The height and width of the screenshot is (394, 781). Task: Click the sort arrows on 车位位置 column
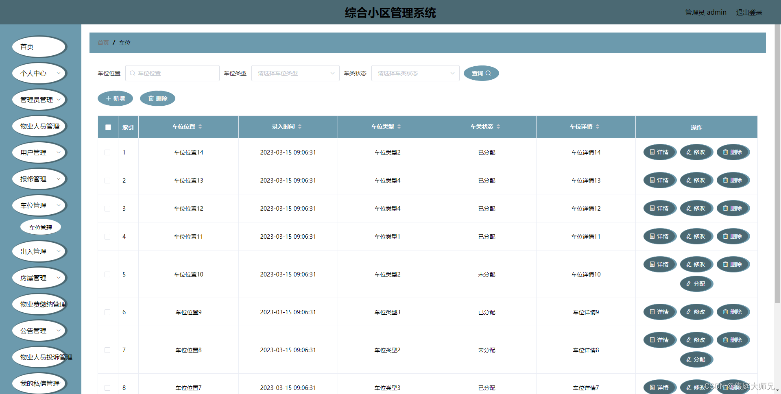pos(200,126)
